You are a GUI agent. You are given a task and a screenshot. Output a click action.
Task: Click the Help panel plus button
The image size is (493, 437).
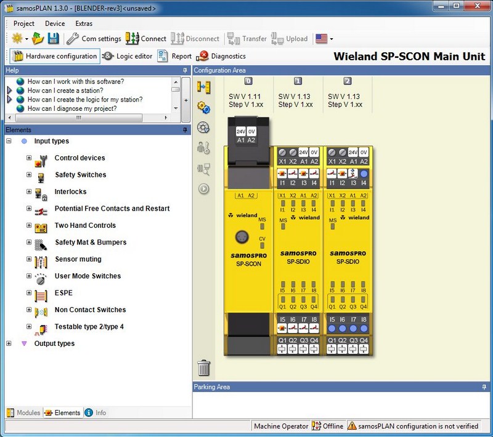(x=186, y=100)
